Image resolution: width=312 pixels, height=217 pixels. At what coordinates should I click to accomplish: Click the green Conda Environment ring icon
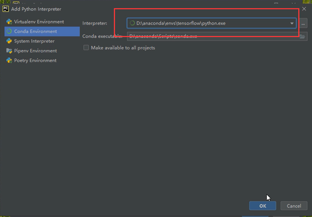(x=9, y=31)
